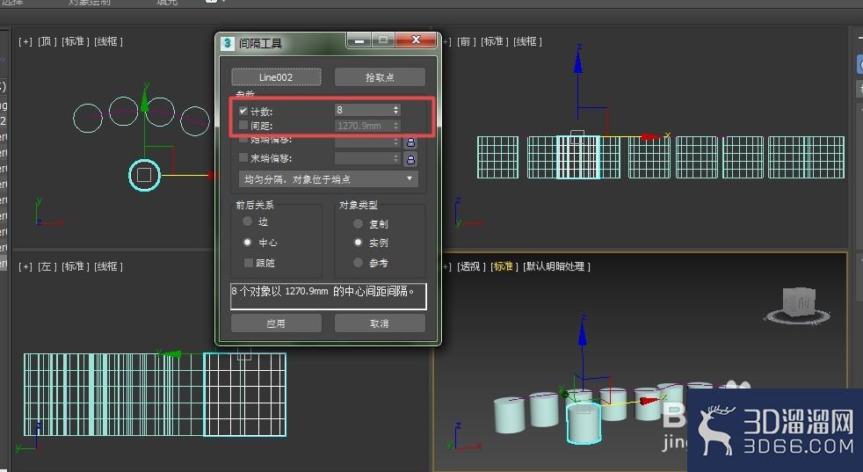863x472 pixels.
Task: Click the selected circle in top viewport
Action: [x=144, y=175]
